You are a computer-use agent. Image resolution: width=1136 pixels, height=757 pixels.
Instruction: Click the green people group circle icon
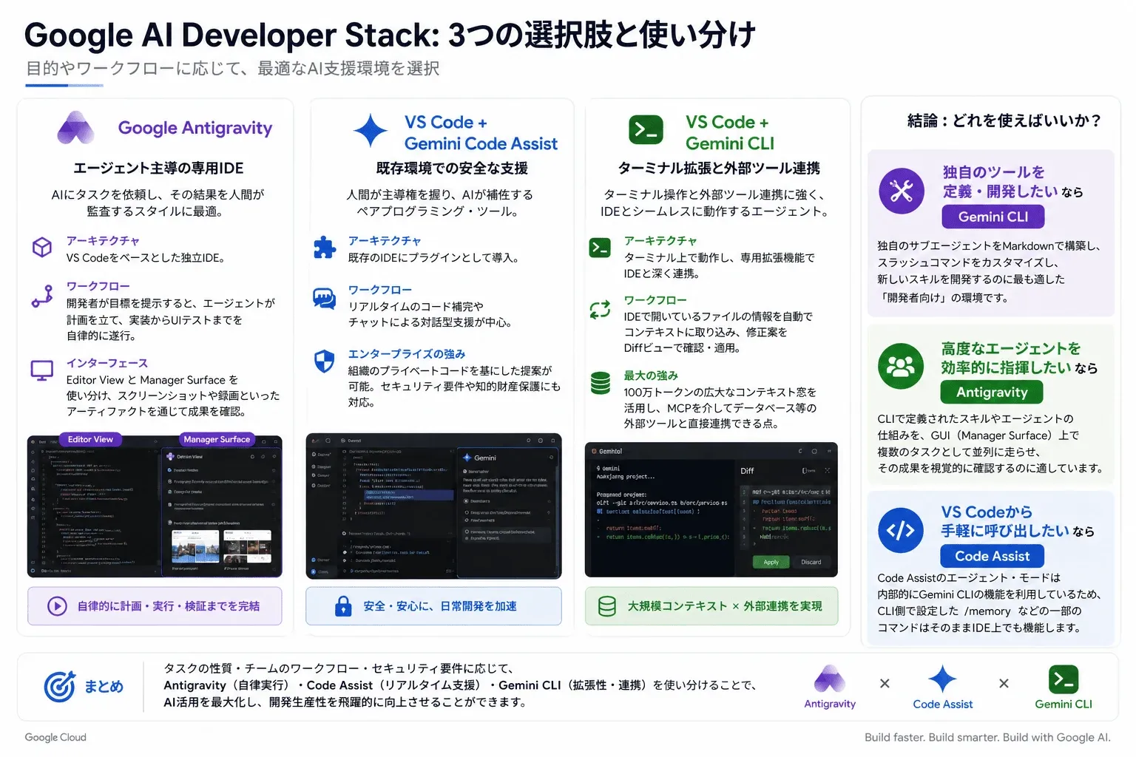coord(901,366)
